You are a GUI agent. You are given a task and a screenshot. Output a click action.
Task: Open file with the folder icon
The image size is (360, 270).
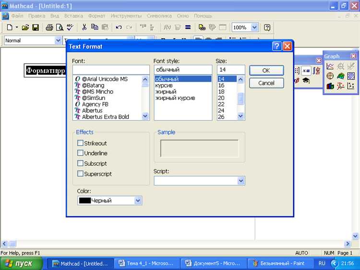point(25,27)
